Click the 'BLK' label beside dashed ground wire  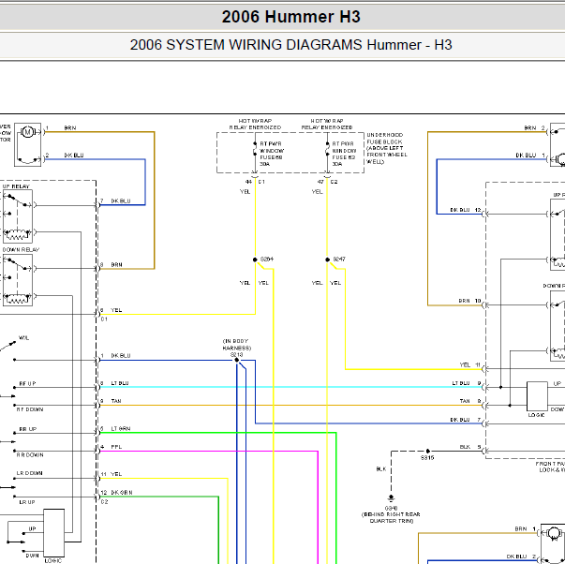(381, 468)
